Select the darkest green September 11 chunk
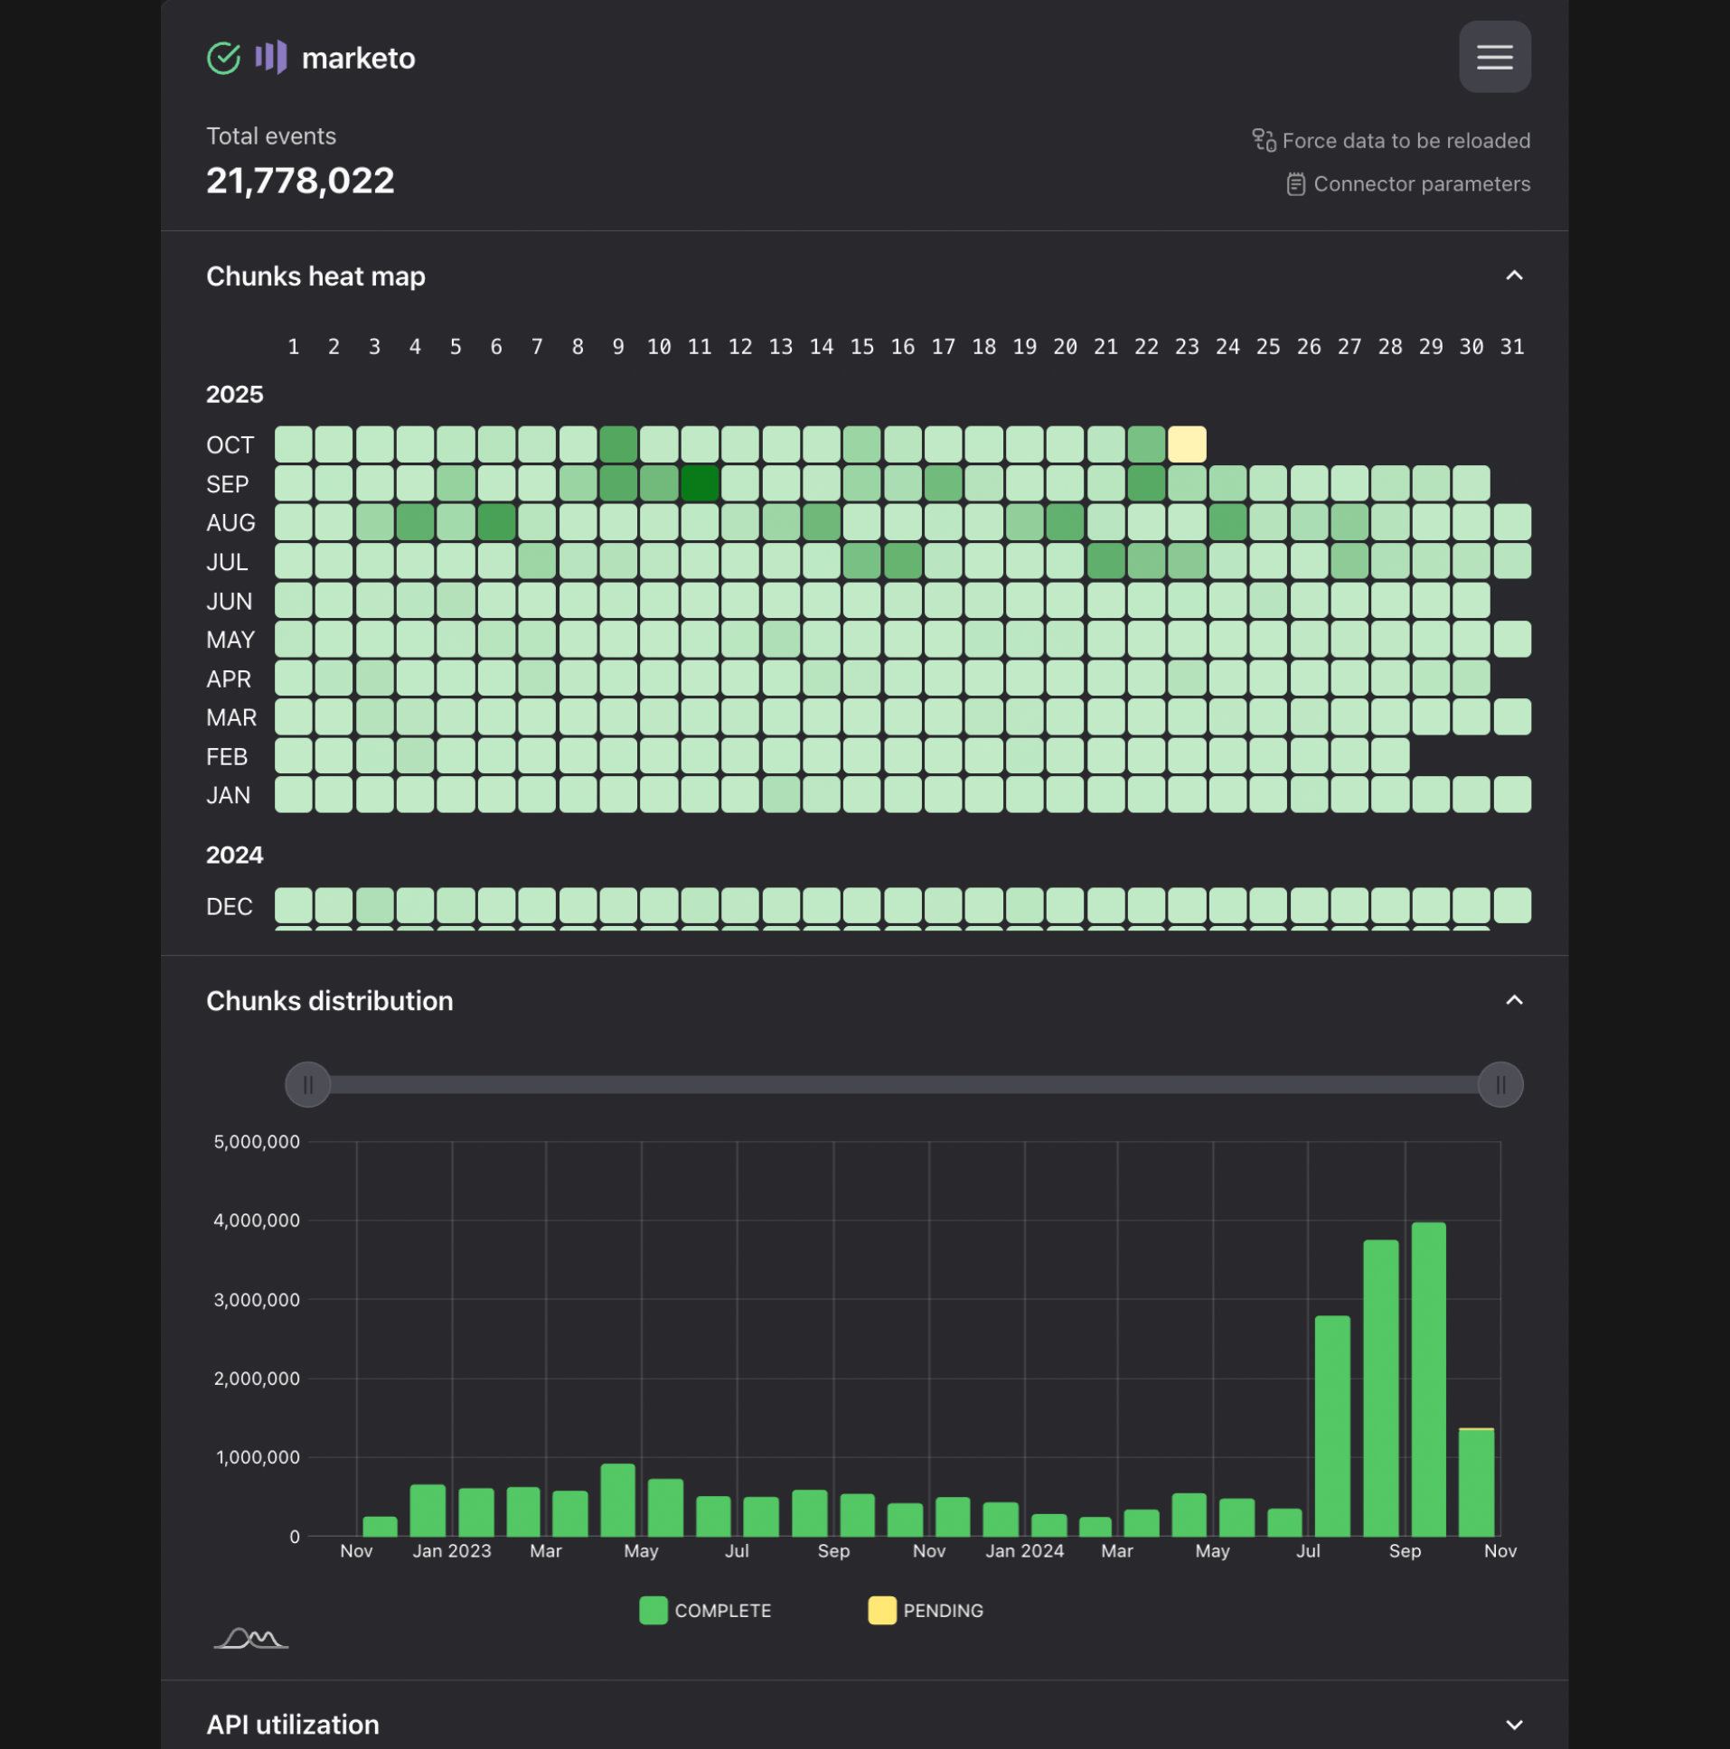The height and width of the screenshot is (1749, 1730). click(700, 483)
